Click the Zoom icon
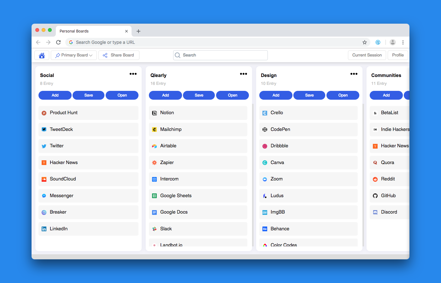 click(265, 179)
